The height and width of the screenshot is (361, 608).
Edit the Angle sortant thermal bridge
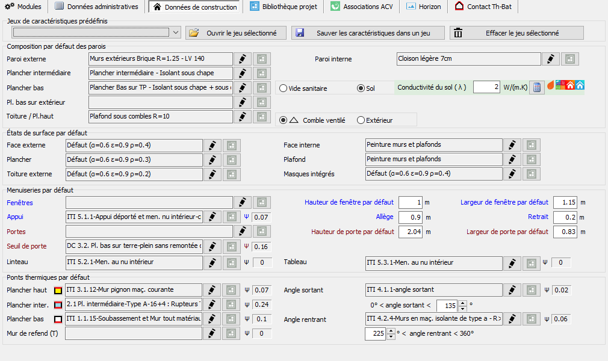pyautogui.click(x=512, y=290)
